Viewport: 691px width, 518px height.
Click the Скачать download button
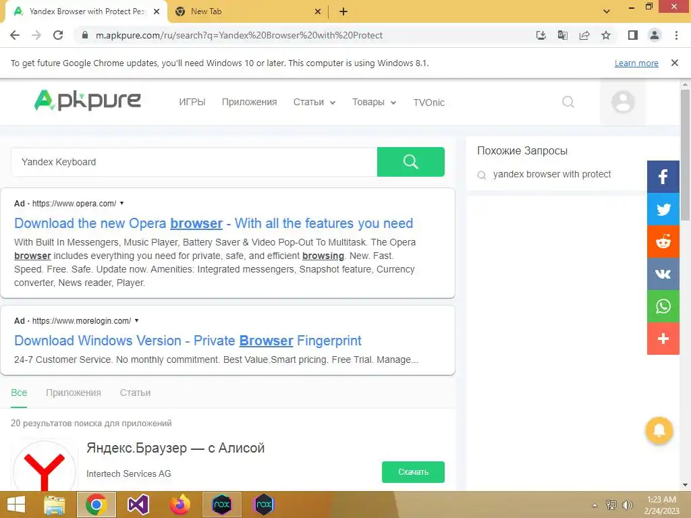click(414, 471)
